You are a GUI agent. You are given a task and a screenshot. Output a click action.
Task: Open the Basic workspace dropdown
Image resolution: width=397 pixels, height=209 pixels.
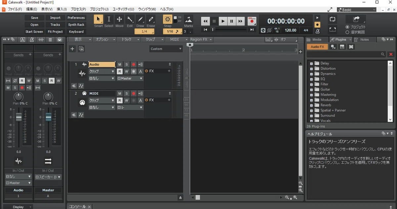(357, 10)
